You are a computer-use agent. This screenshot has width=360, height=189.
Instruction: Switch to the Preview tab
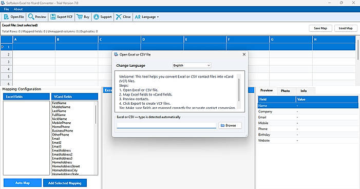click(267, 90)
